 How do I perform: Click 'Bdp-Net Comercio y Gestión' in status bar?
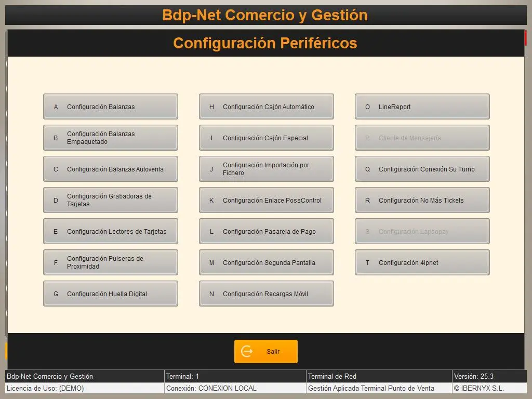click(x=50, y=376)
